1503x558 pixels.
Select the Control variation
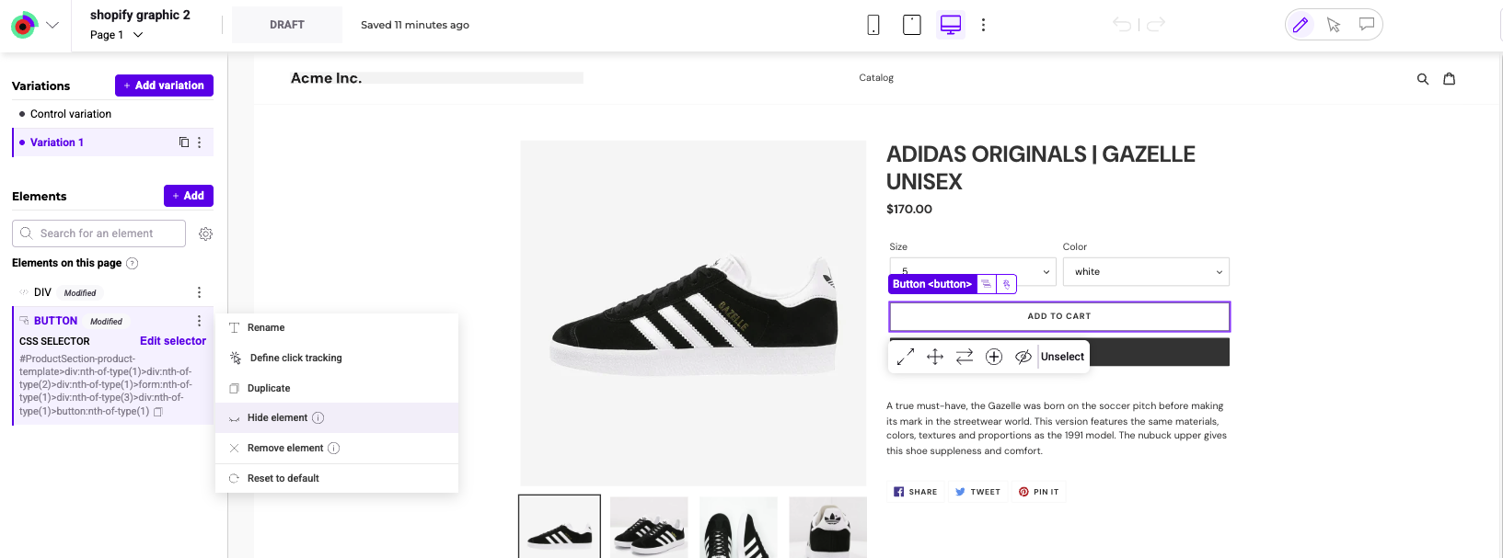[x=71, y=114]
